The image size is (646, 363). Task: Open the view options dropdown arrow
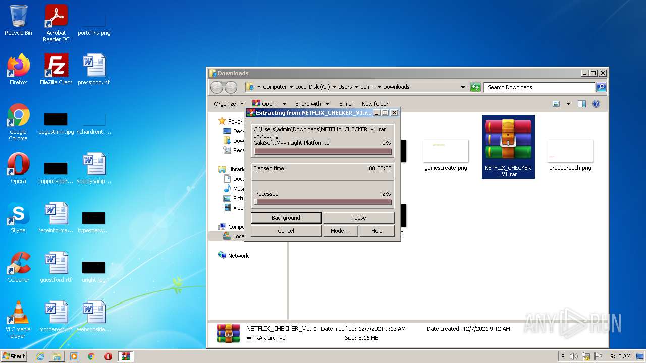pyautogui.click(x=568, y=104)
